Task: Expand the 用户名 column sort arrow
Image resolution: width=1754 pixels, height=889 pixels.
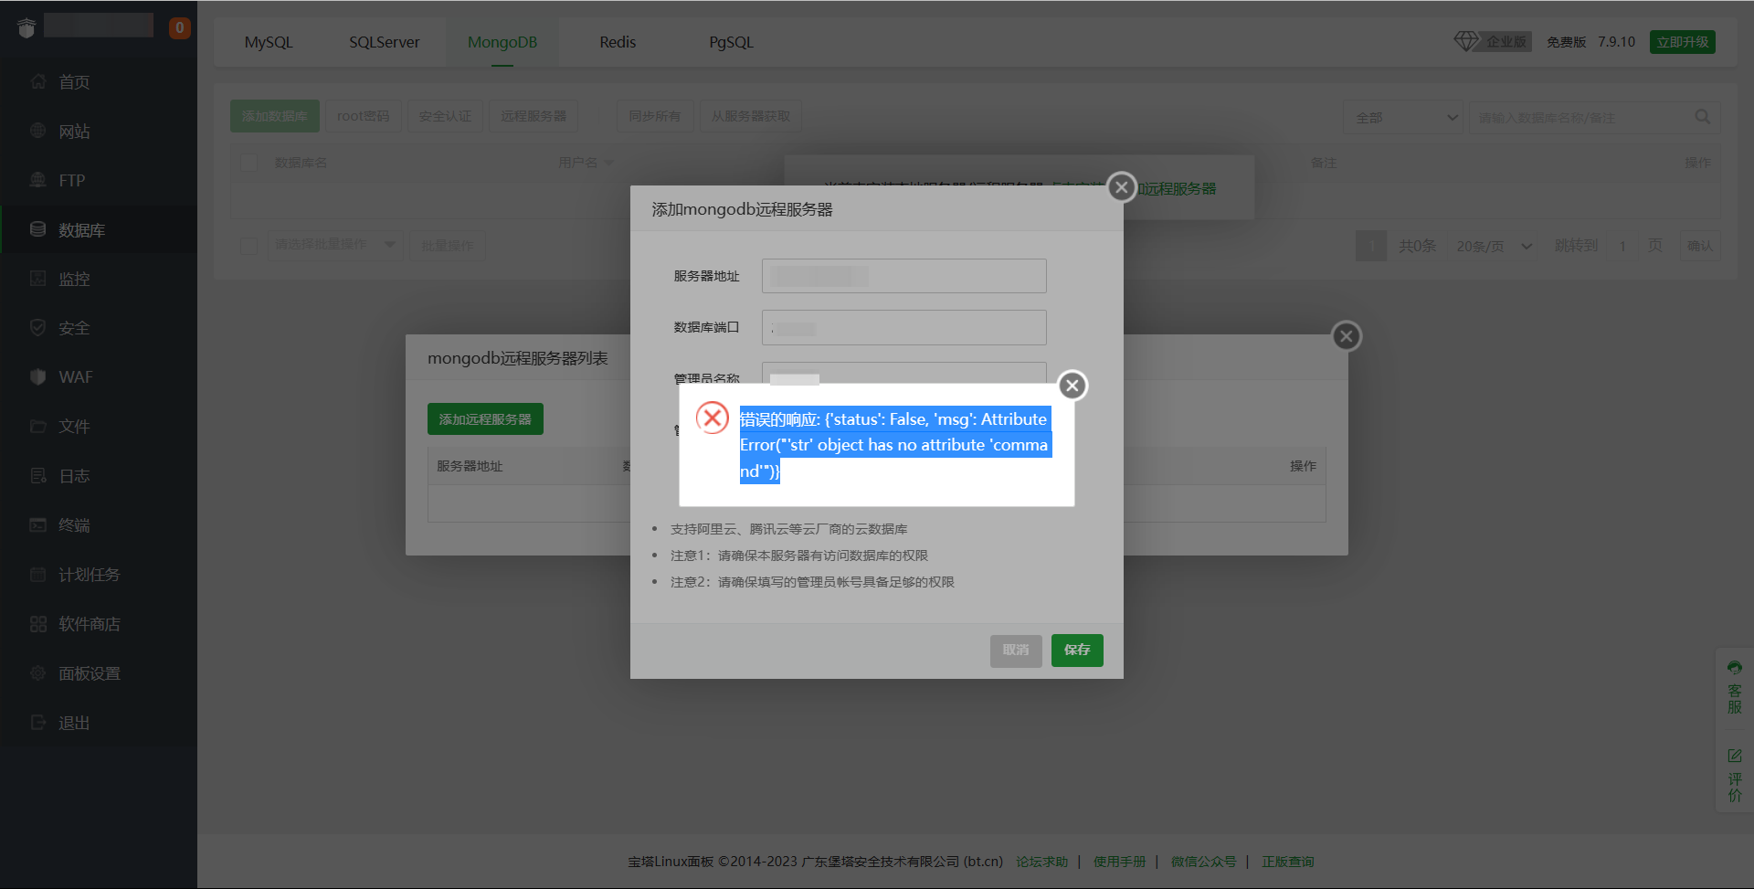Action: (608, 163)
